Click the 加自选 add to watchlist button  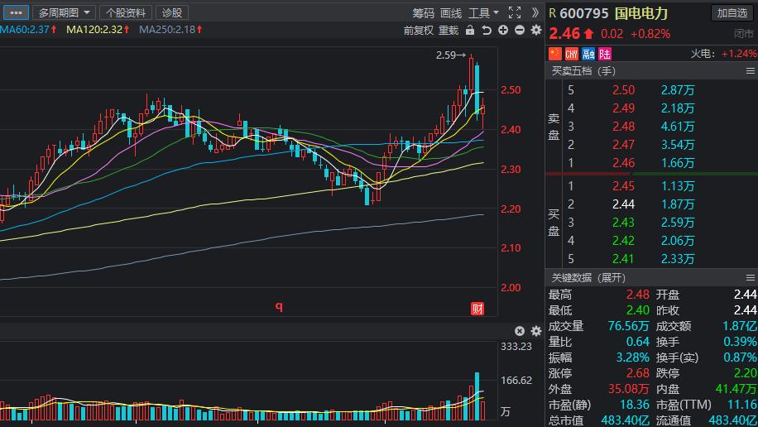click(732, 13)
